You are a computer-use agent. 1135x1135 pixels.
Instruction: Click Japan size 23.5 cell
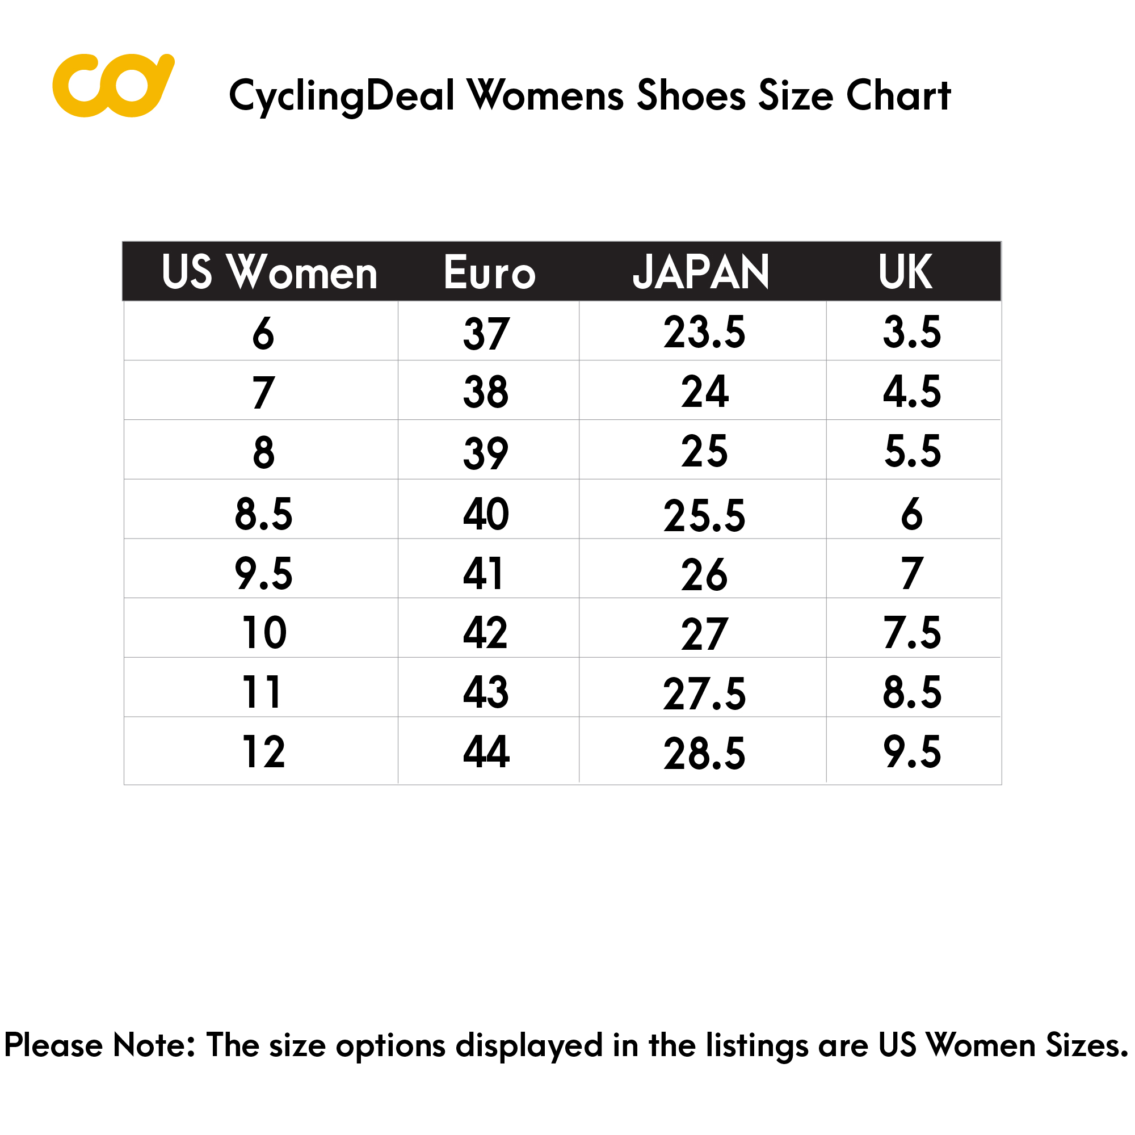(703, 331)
